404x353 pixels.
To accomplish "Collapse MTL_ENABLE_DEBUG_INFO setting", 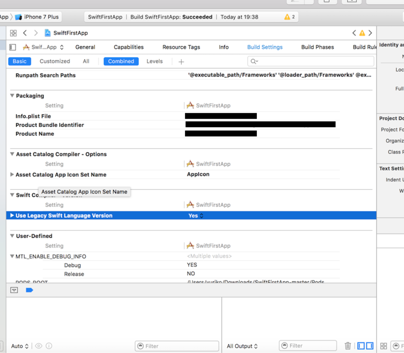I will click(x=12, y=256).
